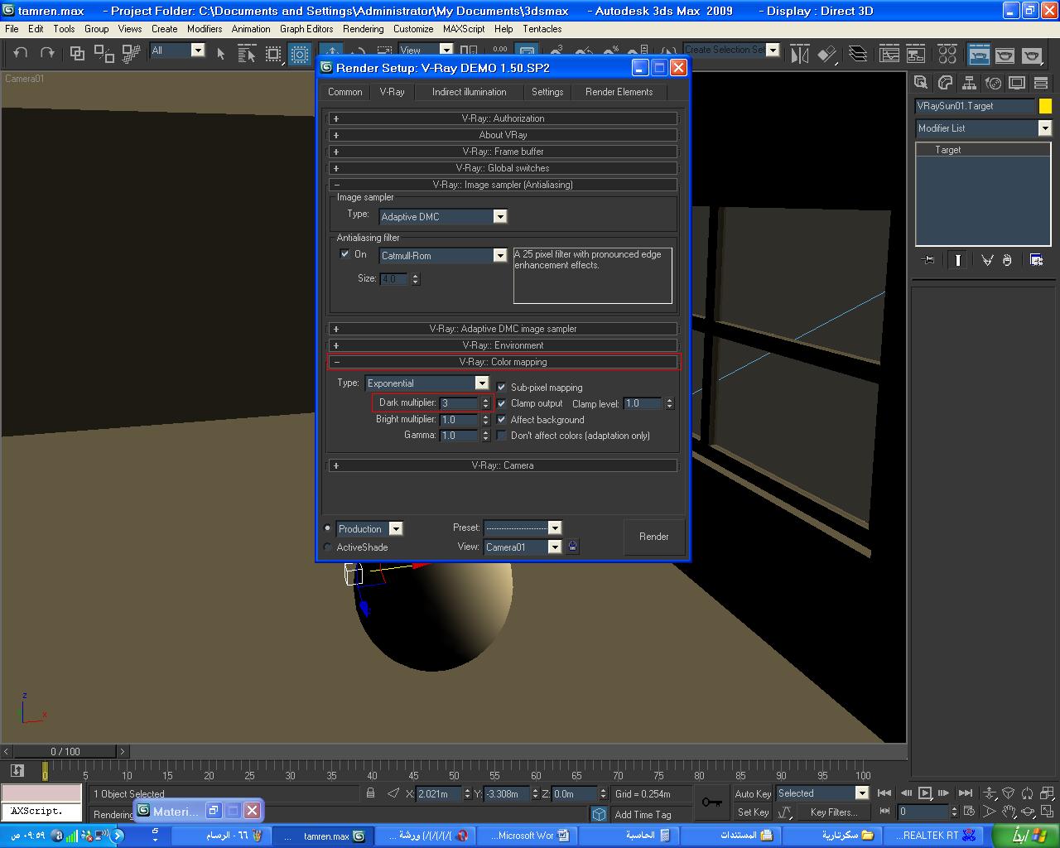Open the View Camera01 dropdown

coord(523,547)
